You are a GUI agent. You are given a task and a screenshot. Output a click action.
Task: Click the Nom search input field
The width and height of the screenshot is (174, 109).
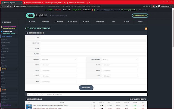[x=94, y=38]
